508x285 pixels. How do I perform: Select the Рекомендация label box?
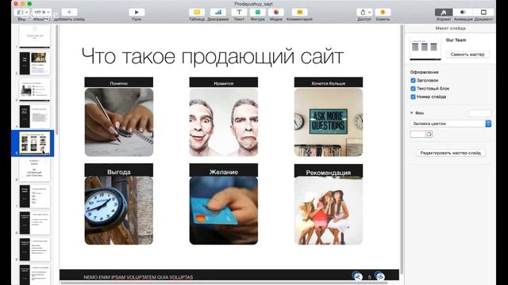329,171
